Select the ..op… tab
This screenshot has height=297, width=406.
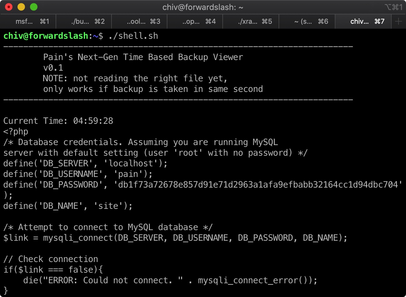click(195, 21)
